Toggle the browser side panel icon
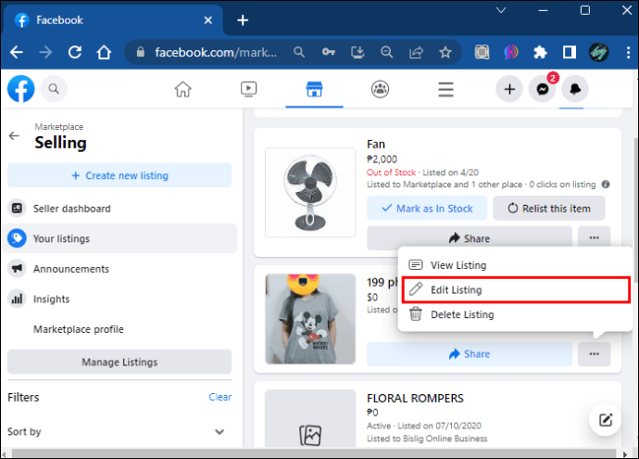 click(x=570, y=52)
